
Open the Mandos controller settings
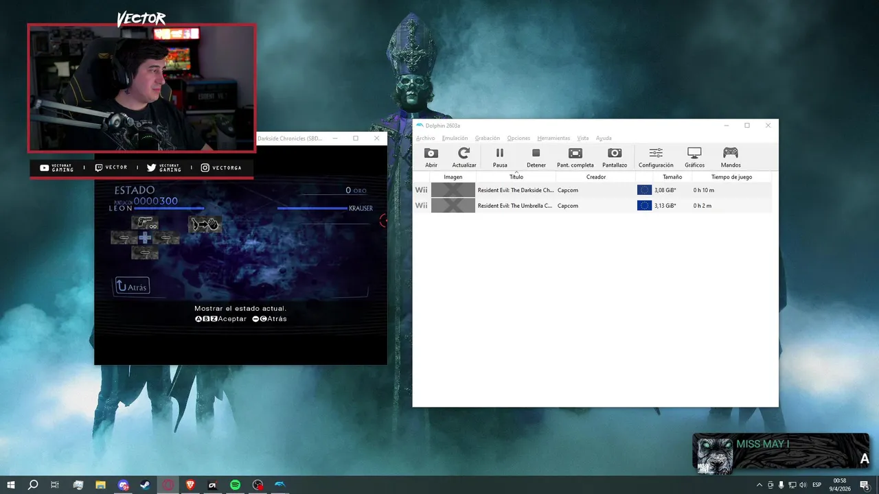(x=731, y=157)
